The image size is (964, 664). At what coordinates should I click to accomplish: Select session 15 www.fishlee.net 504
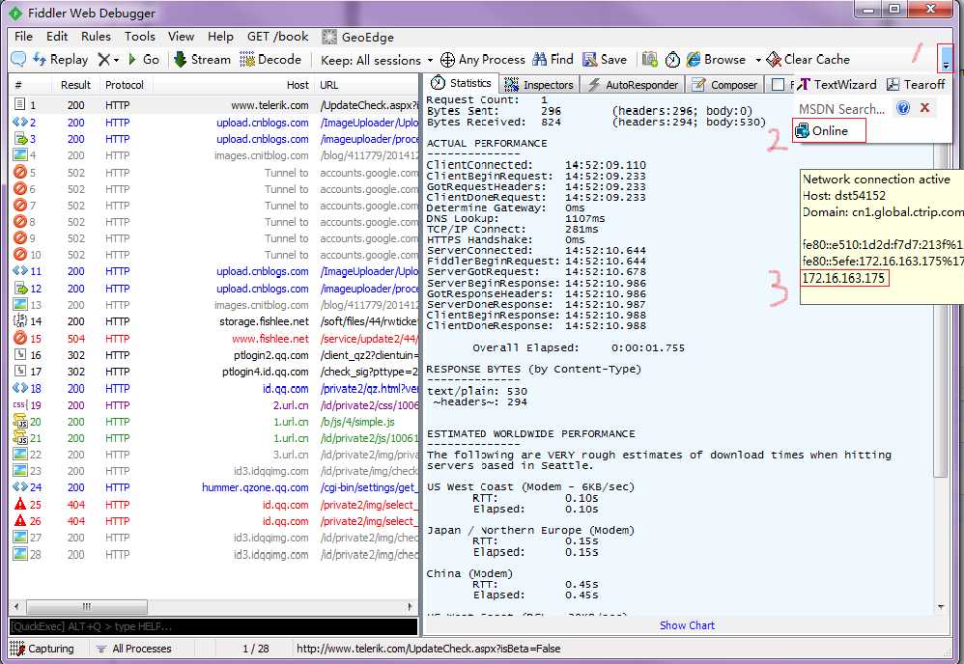click(213, 339)
